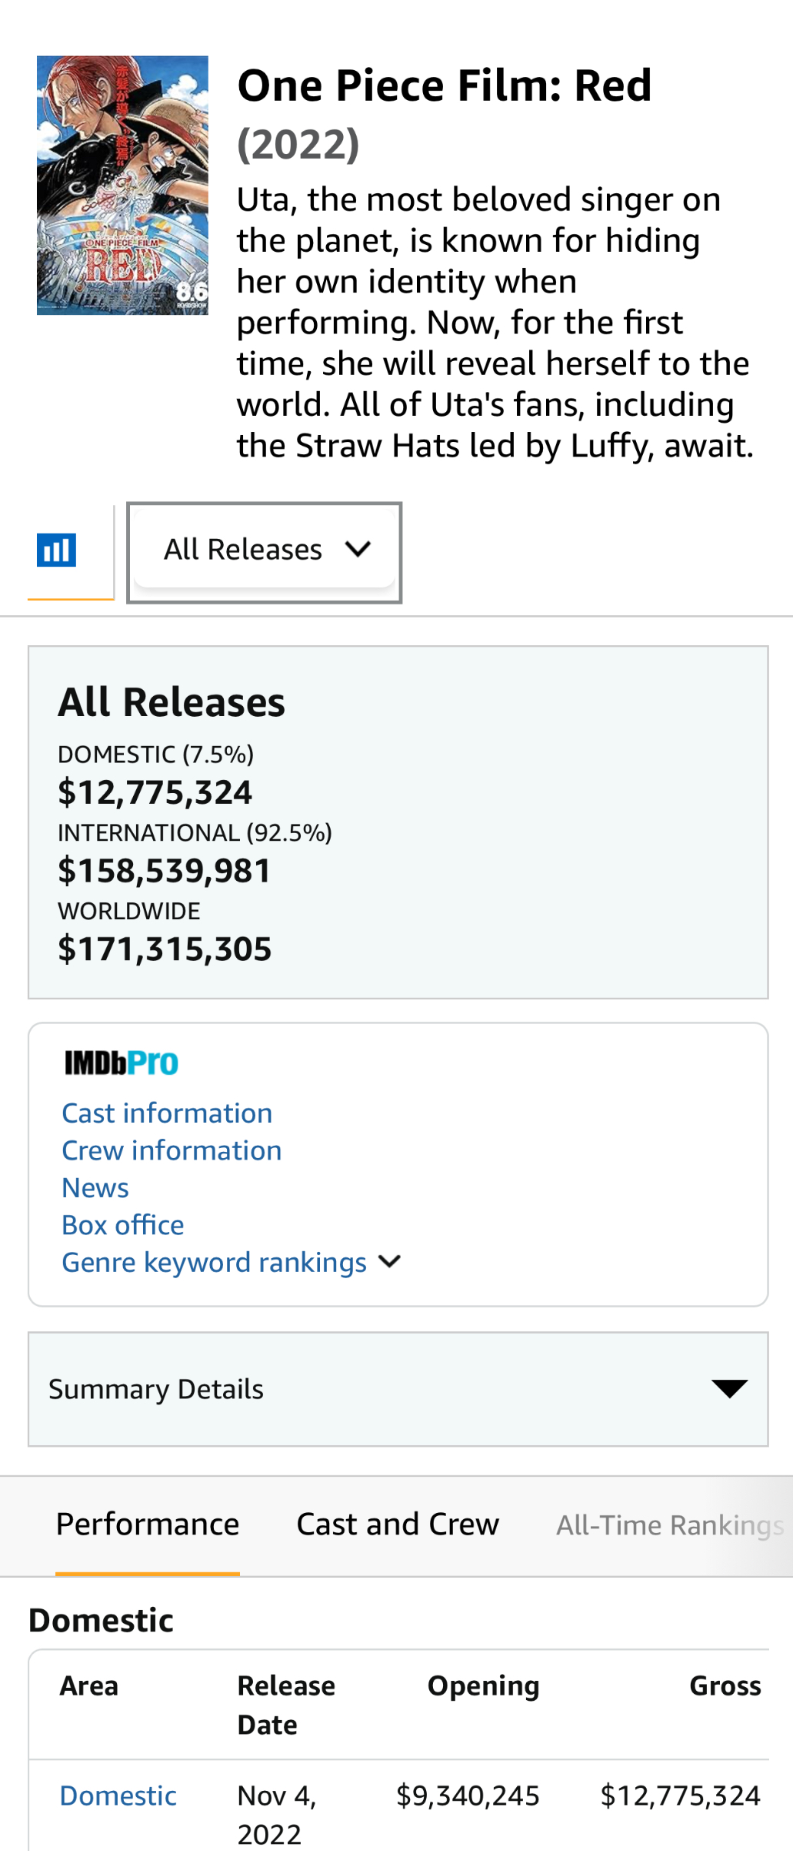Click the opening amount $9,340,245

468,1796
